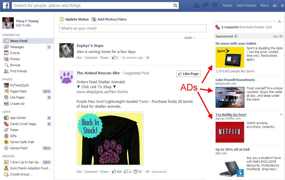The image size is (285, 180).
Task: Open the notifications globe icon
Action: click(x=214, y=5)
